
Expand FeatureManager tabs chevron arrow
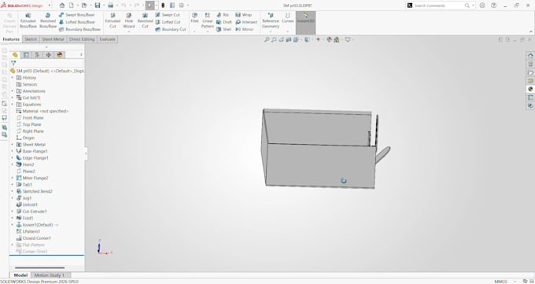pos(81,54)
